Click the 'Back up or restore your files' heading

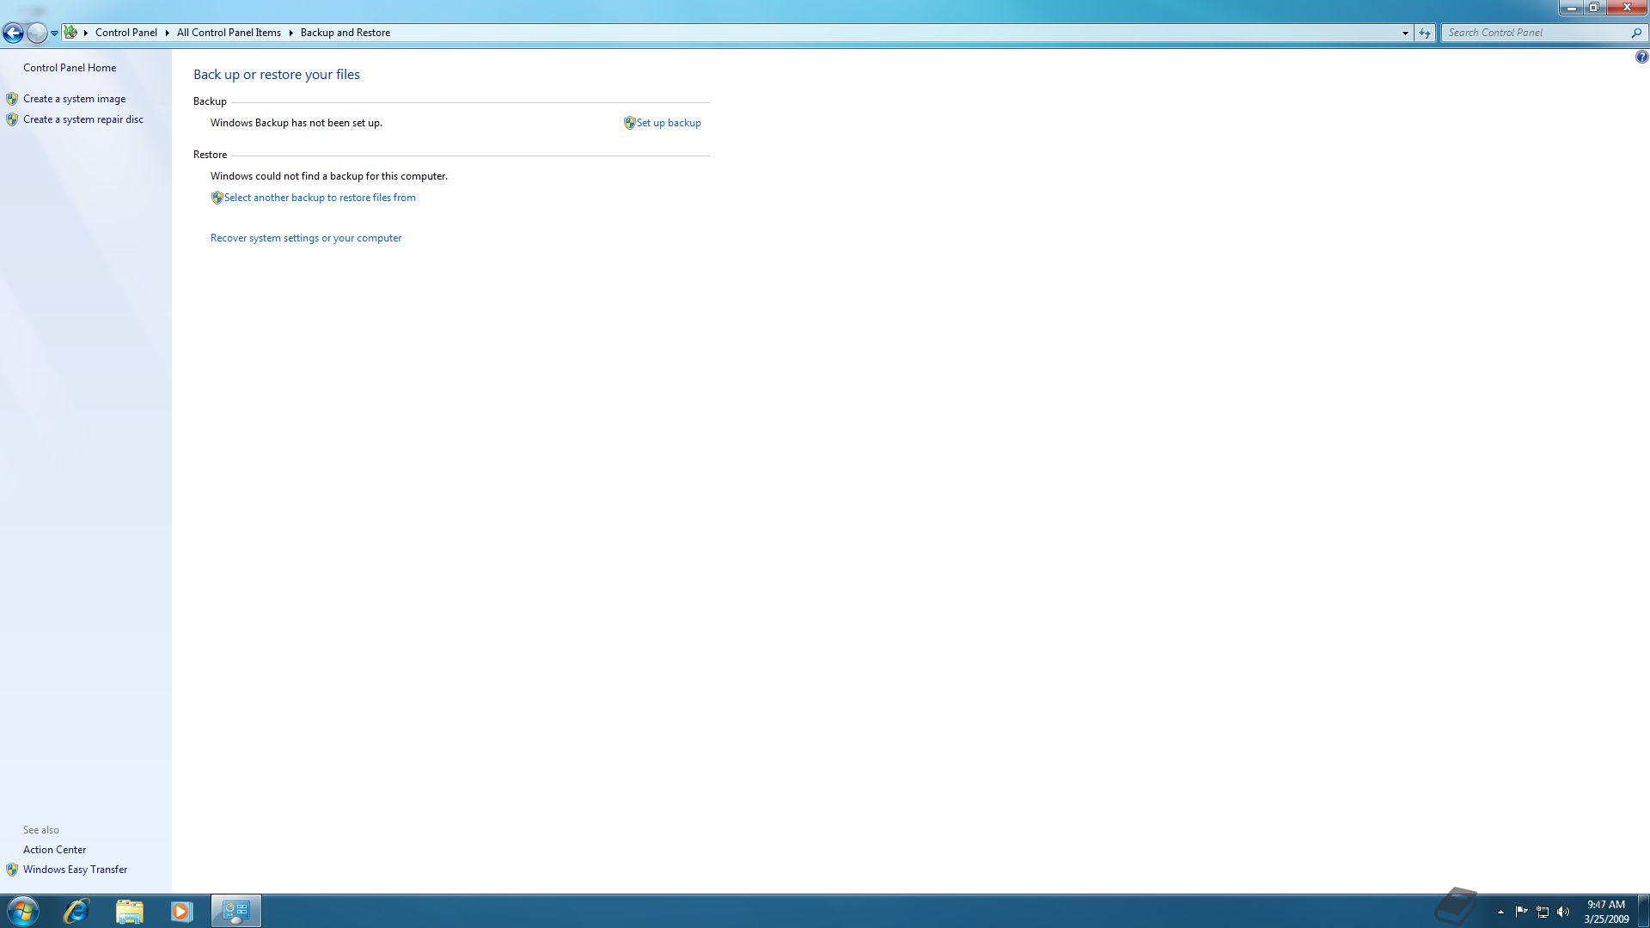point(277,75)
